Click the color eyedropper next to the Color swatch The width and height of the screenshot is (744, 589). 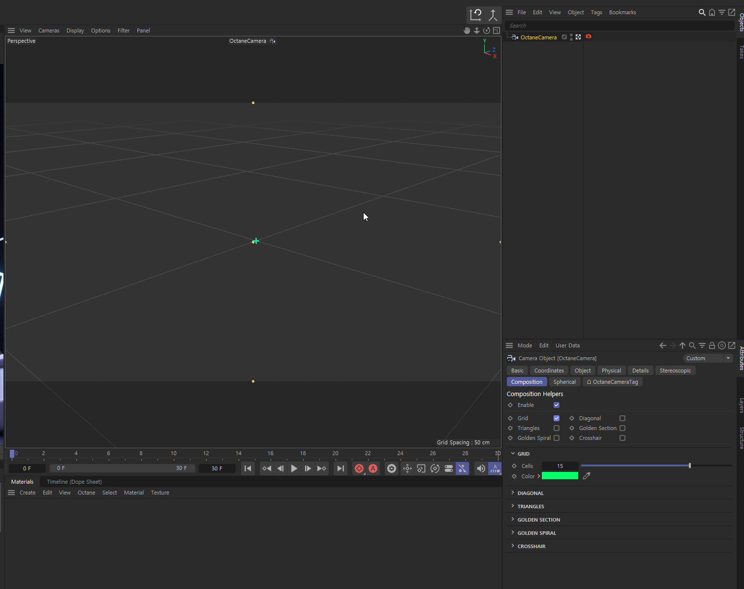(587, 476)
